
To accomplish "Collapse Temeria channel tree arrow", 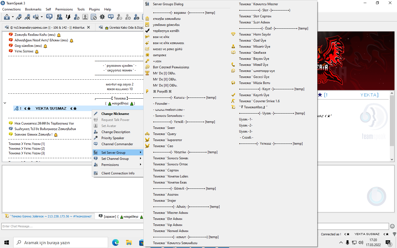I will click(5, 103).
